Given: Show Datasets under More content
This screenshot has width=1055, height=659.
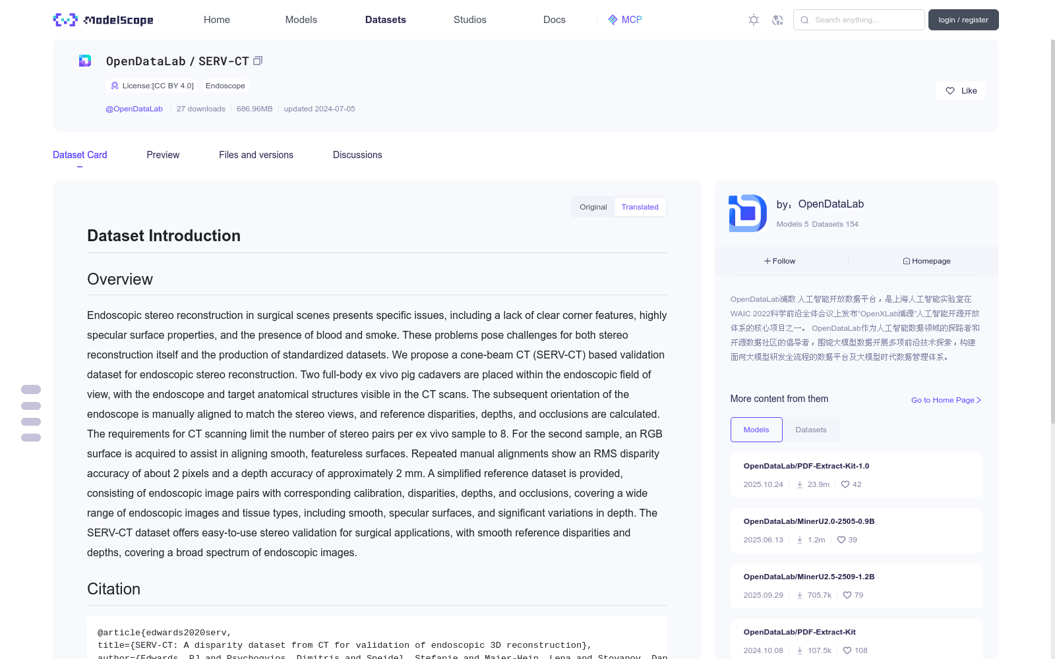Looking at the screenshot, I should 811,430.
